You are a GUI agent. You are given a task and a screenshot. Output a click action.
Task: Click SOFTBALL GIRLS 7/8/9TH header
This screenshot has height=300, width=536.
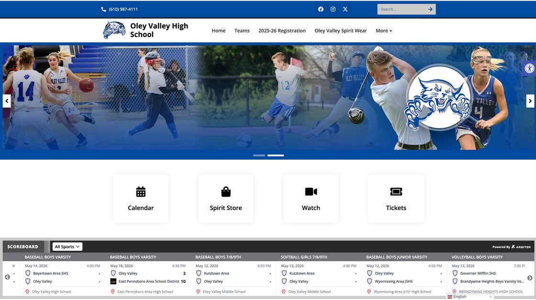[x=304, y=257]
